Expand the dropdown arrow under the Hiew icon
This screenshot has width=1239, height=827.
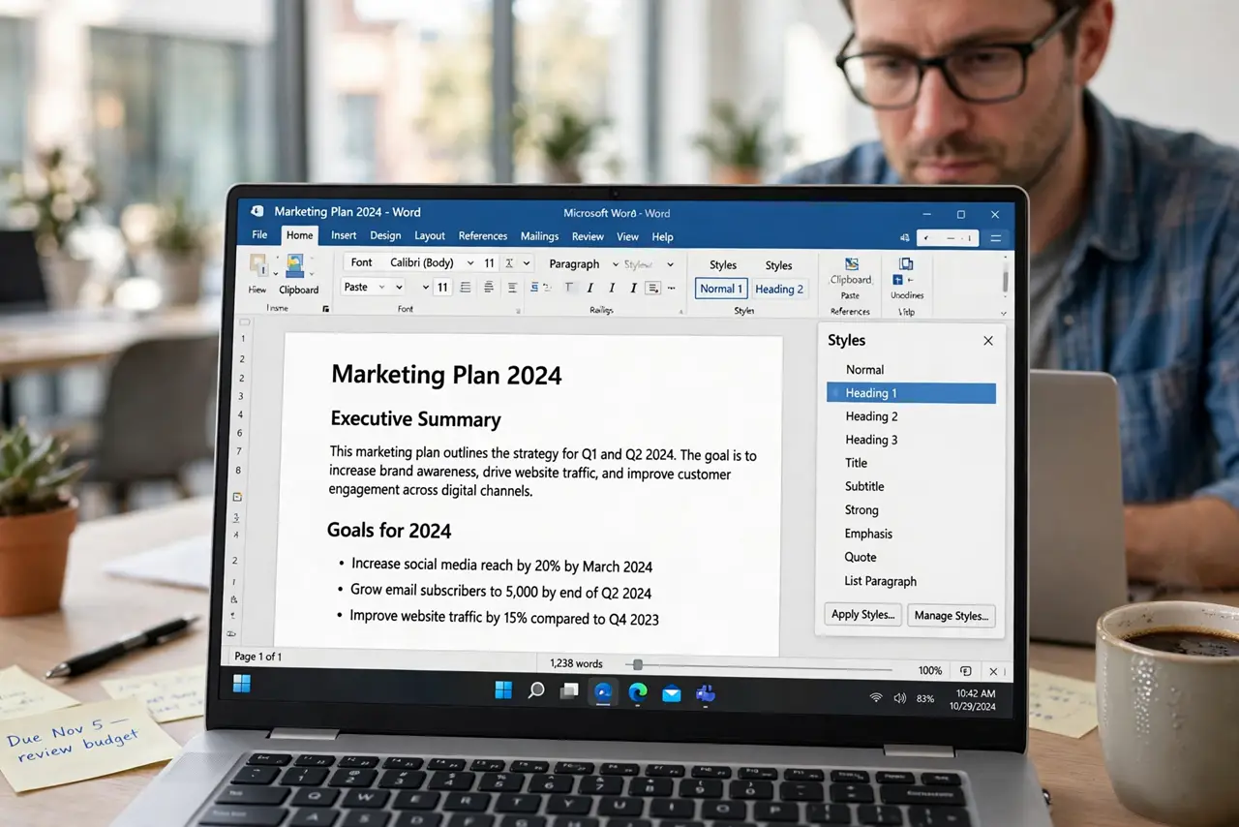click(276, 274)
